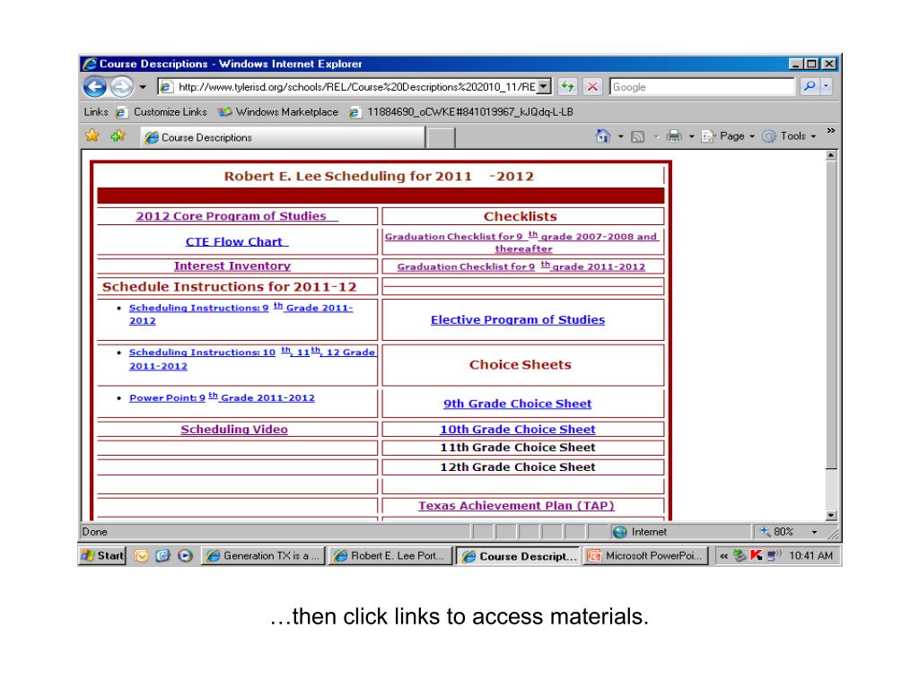919x689 pixels.
Task: Open the zoom level dropdown arrow
Action: pos(814,533)
